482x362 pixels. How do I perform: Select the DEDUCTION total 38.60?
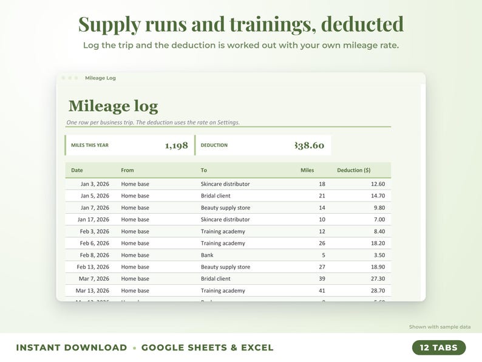coord(309,145)
